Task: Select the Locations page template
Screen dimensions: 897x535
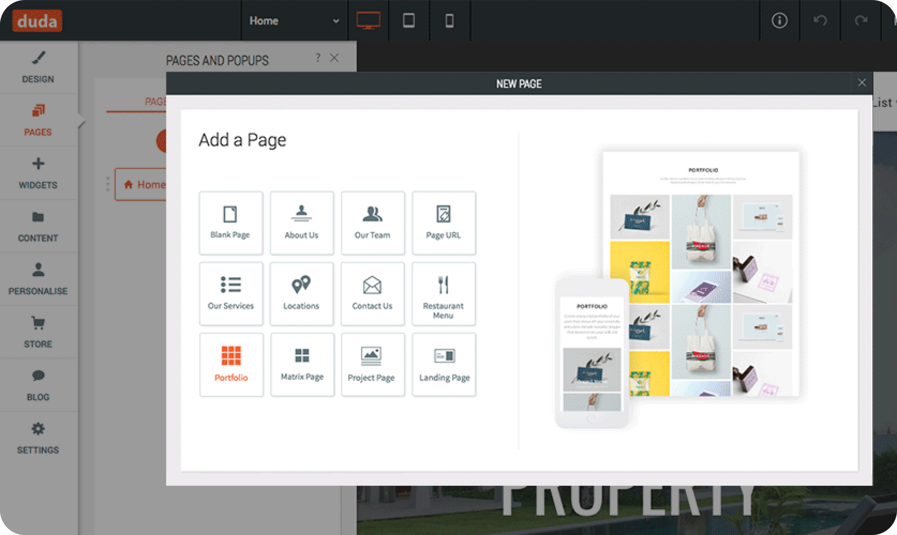Action: [302, 294]
